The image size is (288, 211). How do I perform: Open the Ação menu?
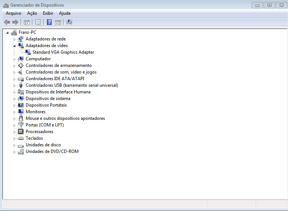pyautogui.click(x=32, y=13)
